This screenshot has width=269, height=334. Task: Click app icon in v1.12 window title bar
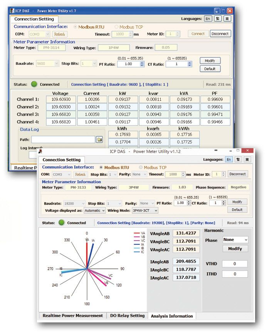coord(40,152)
